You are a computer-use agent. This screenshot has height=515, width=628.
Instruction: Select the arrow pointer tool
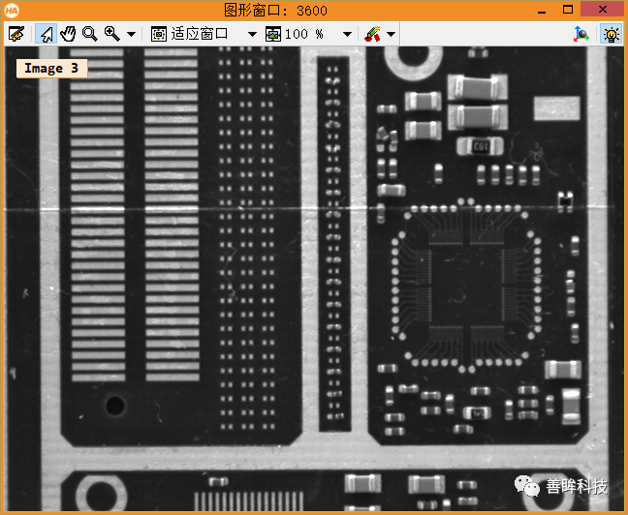pos(47,34)
